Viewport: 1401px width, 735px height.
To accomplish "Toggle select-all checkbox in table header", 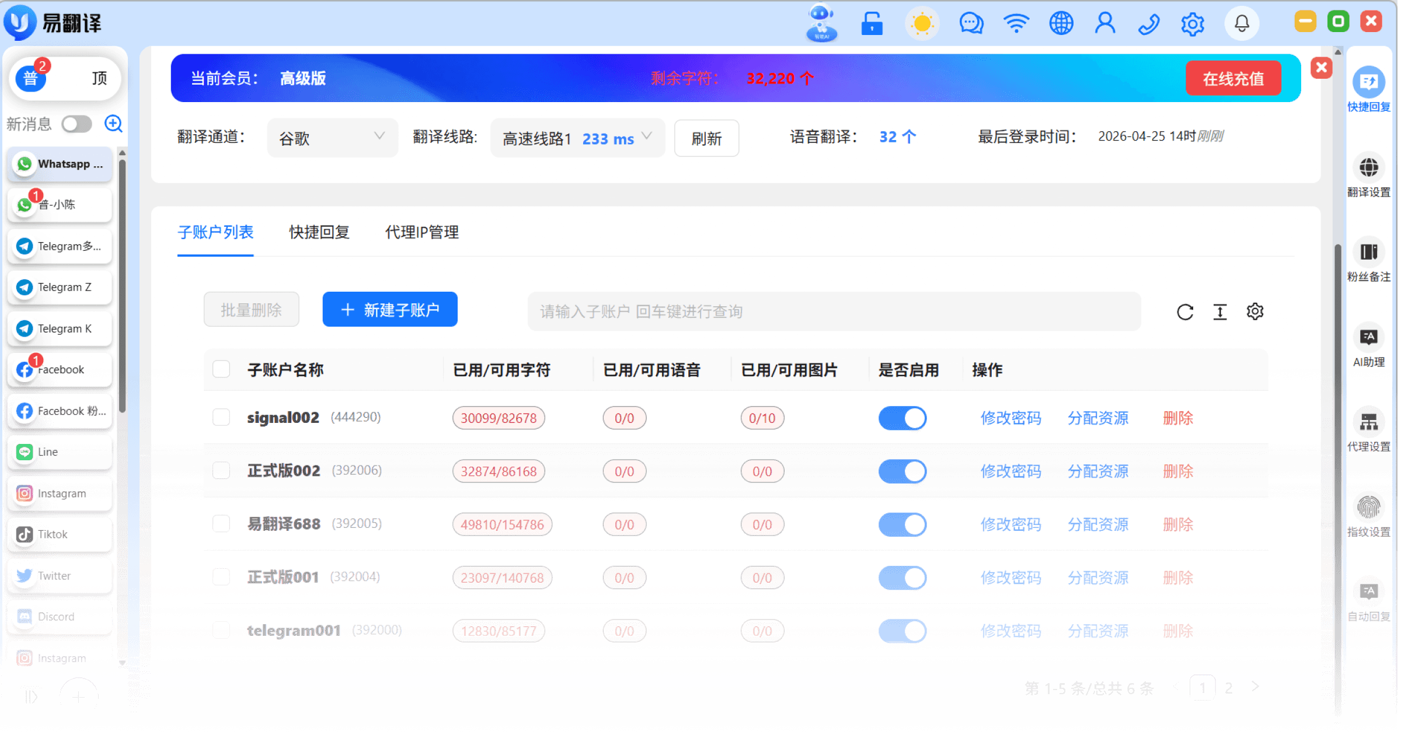I will 221,369.
